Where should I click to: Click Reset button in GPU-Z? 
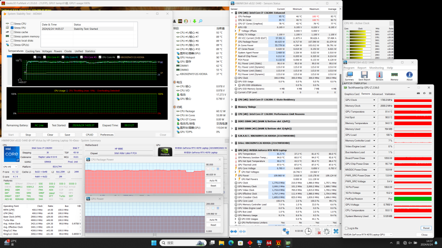(x=426, y=228)
